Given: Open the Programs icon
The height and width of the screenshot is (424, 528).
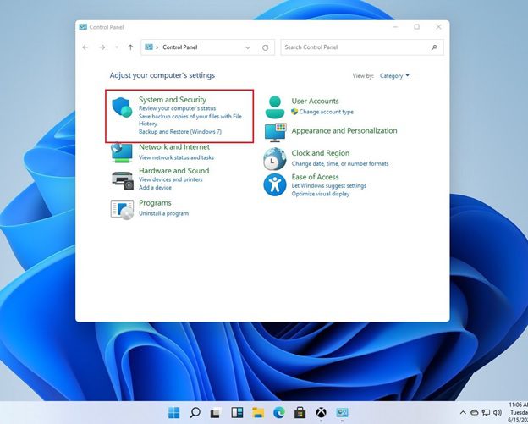Looking at the screenshot, I should pos(122,210).
